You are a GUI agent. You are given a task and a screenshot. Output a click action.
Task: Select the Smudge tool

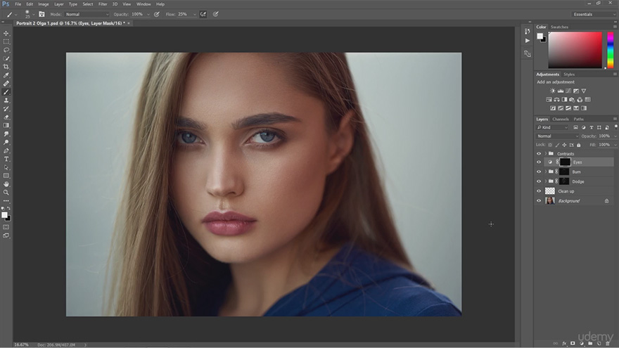pyautogui.click(x=6, y=134)
